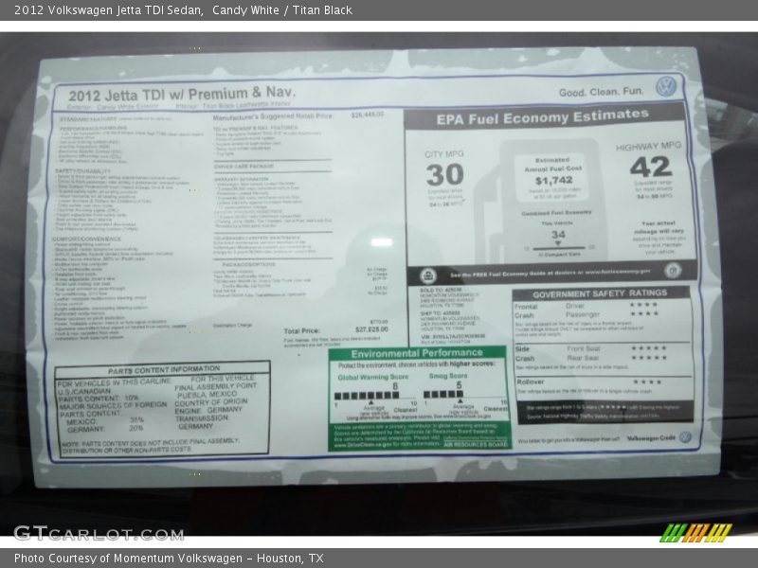Screen dimensions: 758x568
Task: Click the Air Resources Board label
Action: pos(476,444)
